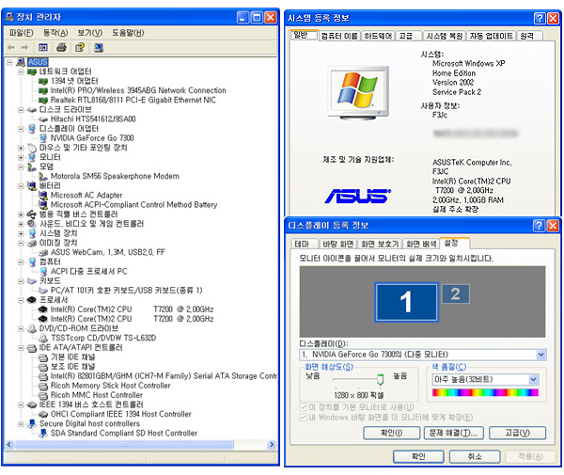Click the TSSTcorp CD/DVDW TS-L632D drive icon

(43, 338)
